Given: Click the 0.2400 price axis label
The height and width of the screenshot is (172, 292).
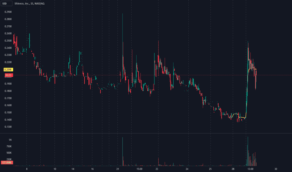Looking at the screenshot, I should click(x=8, y=48).
